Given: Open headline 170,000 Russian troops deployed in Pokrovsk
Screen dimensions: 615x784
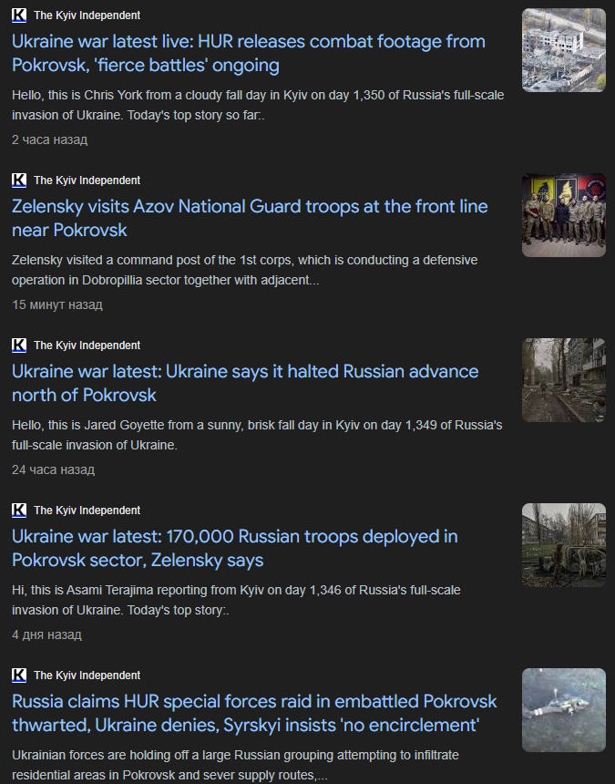Looking at the screenshot, I should [235, 548].
